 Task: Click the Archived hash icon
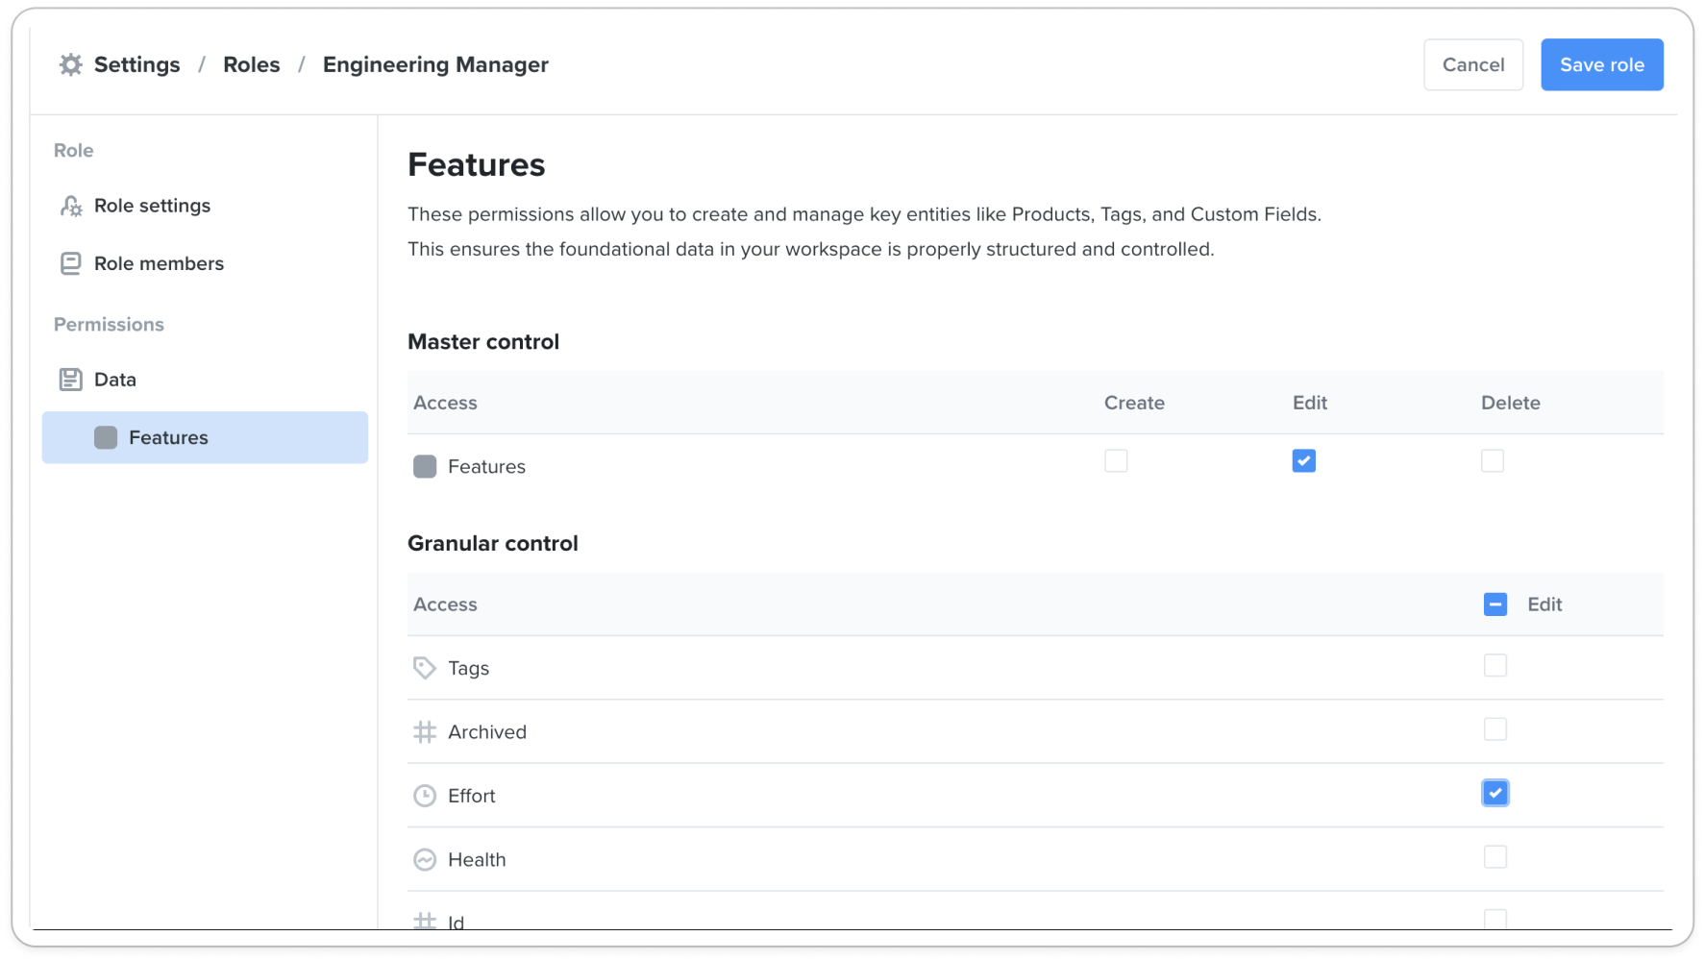coord(425,732)
